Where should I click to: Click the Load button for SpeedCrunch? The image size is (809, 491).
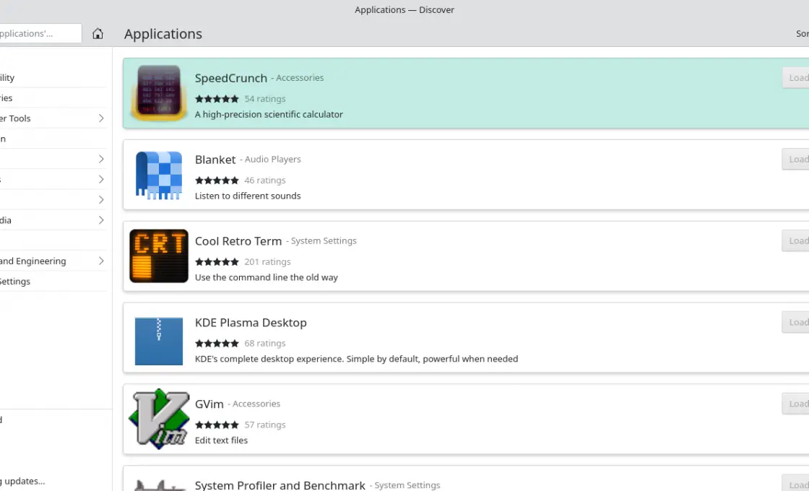795,78
